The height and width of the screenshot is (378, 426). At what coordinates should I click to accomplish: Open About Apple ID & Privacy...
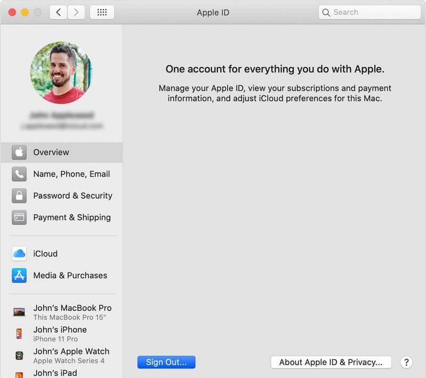[331, 362]
